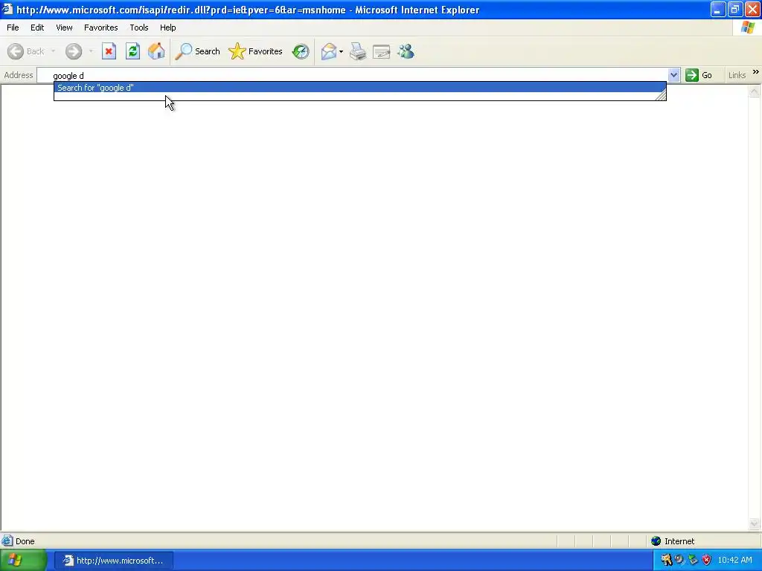
Task: Click the Done status text
Action: (x=25, y=541)
